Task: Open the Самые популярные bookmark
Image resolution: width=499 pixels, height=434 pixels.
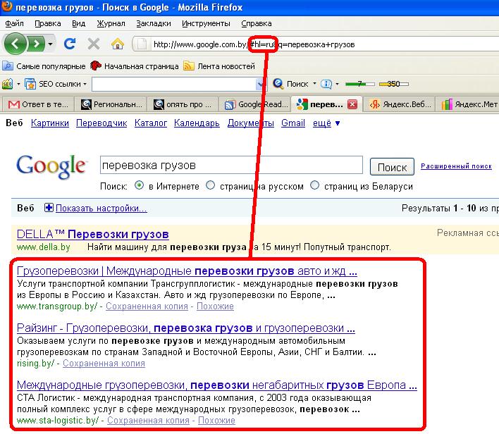Action: [x=44, y=66]
